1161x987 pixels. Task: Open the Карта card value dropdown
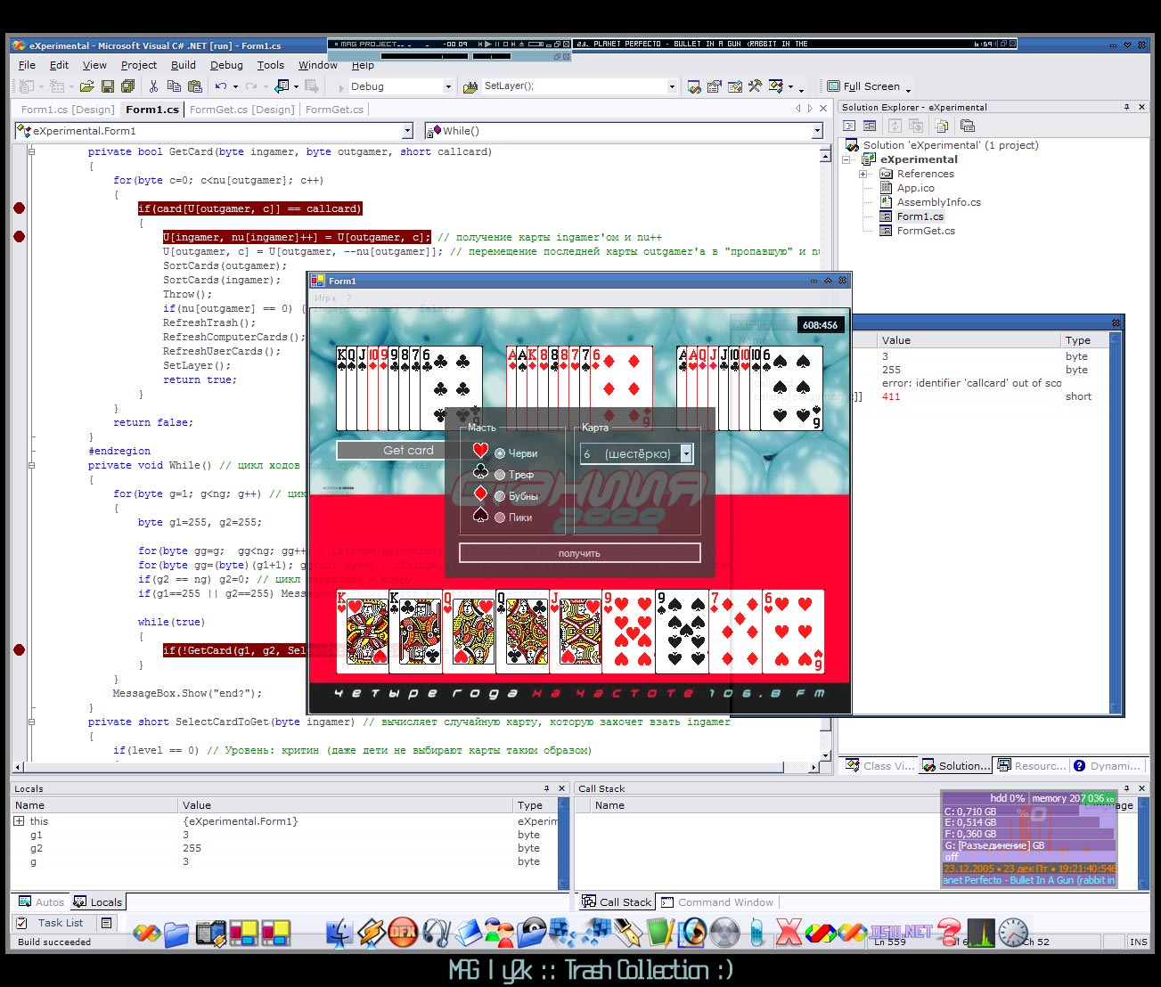686,453
